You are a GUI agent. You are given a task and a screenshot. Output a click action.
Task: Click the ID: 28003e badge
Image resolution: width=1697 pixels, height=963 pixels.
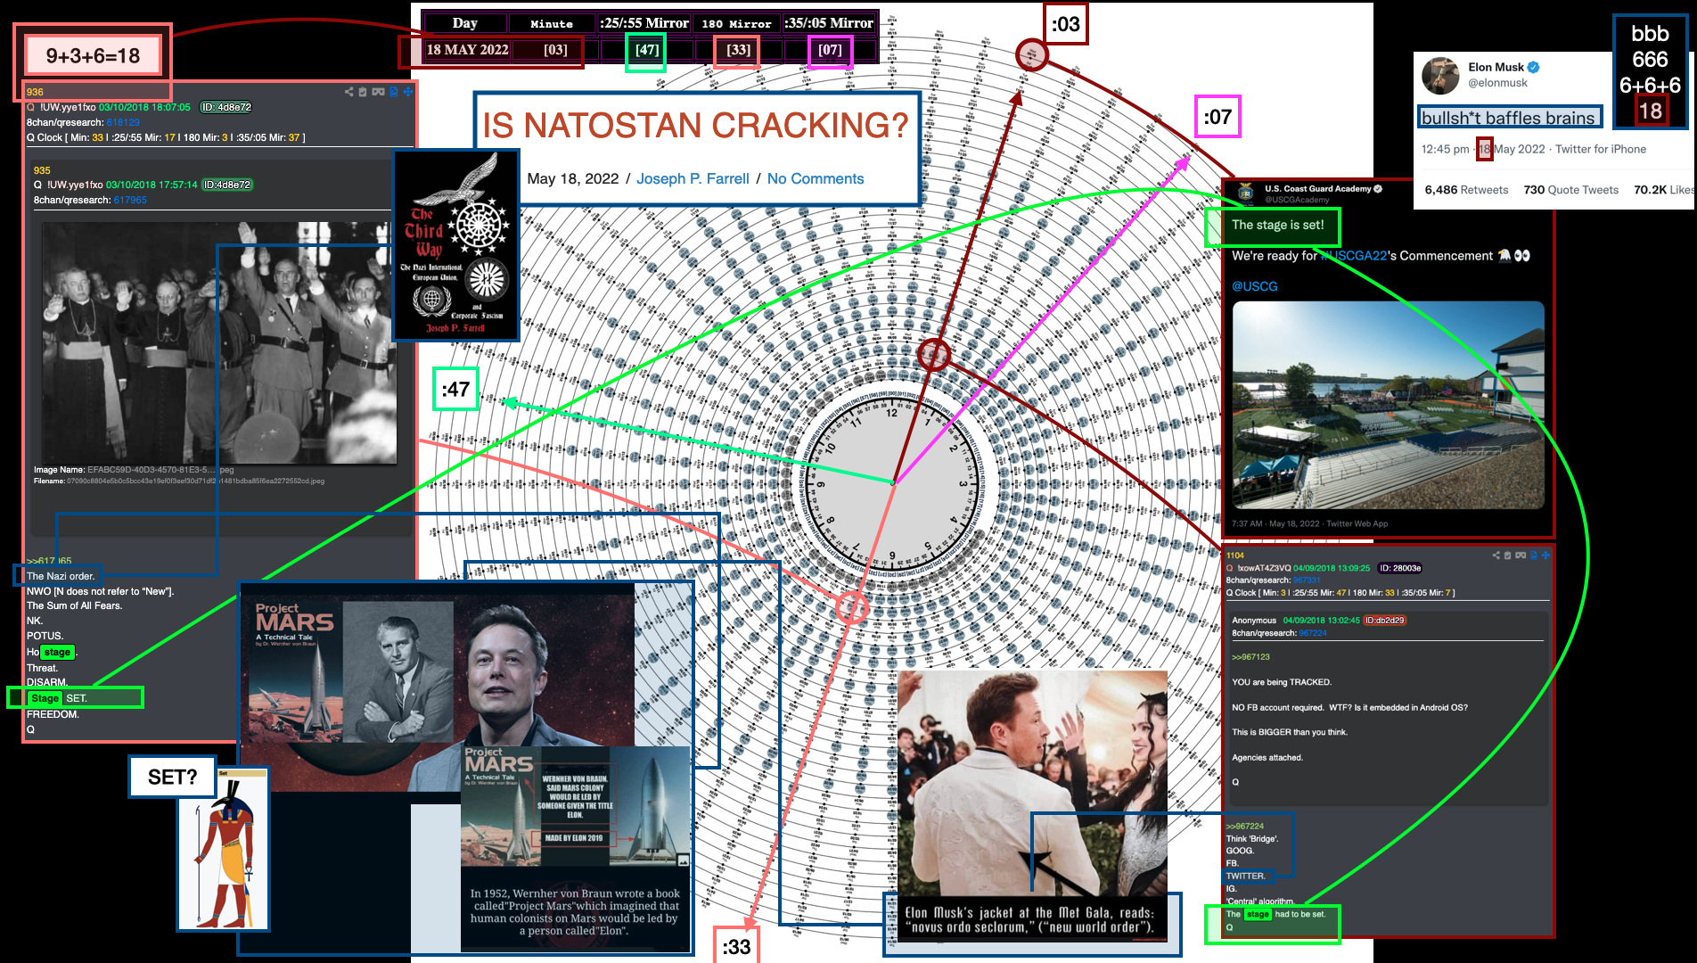point(1400,568)
